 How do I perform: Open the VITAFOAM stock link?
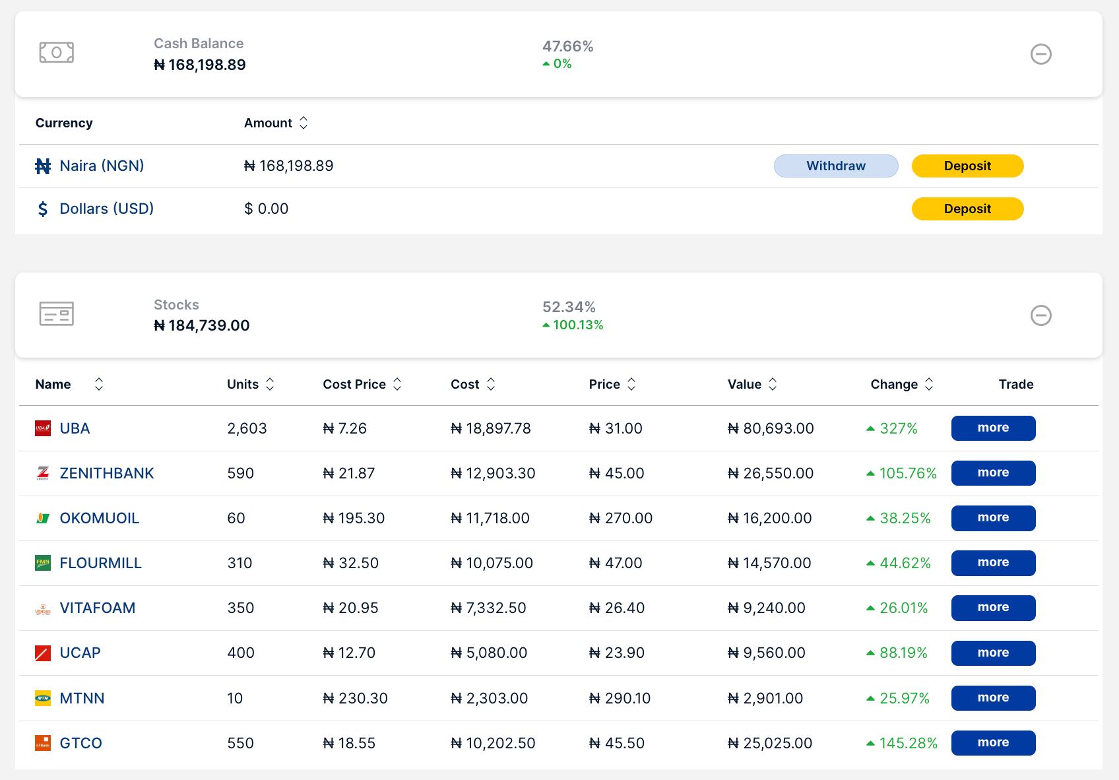click(98, 608)
